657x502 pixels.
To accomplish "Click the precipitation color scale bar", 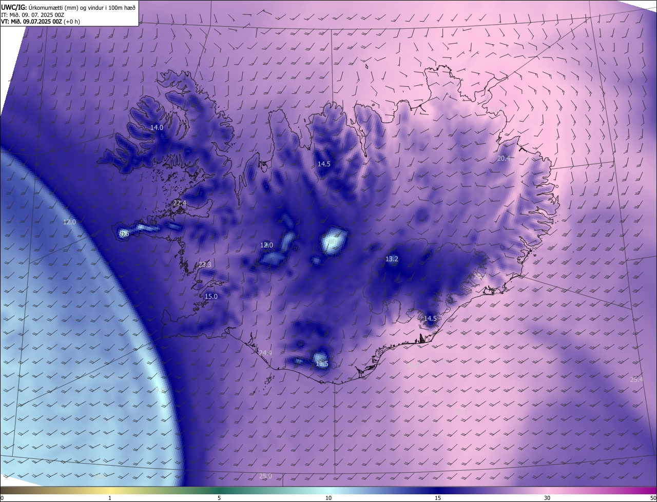I will (x=328, y=490).
